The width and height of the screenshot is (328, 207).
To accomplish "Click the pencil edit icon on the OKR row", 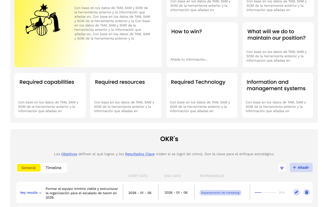I will coord(296,192).
